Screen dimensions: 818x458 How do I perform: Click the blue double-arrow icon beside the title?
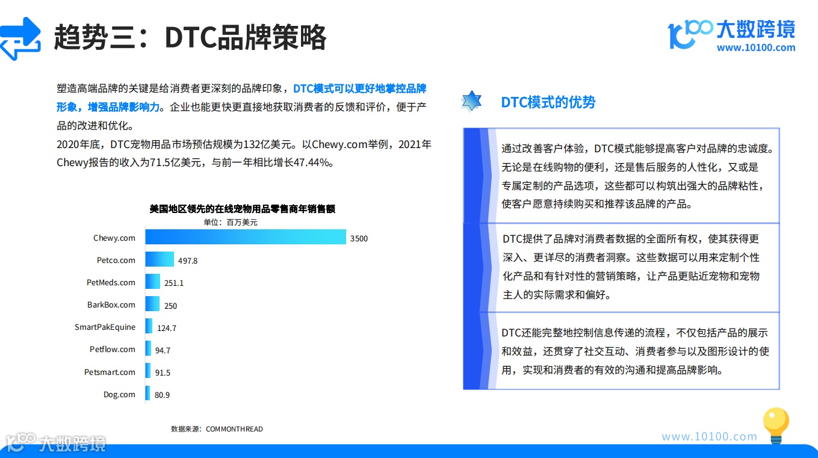pos(20,38)
